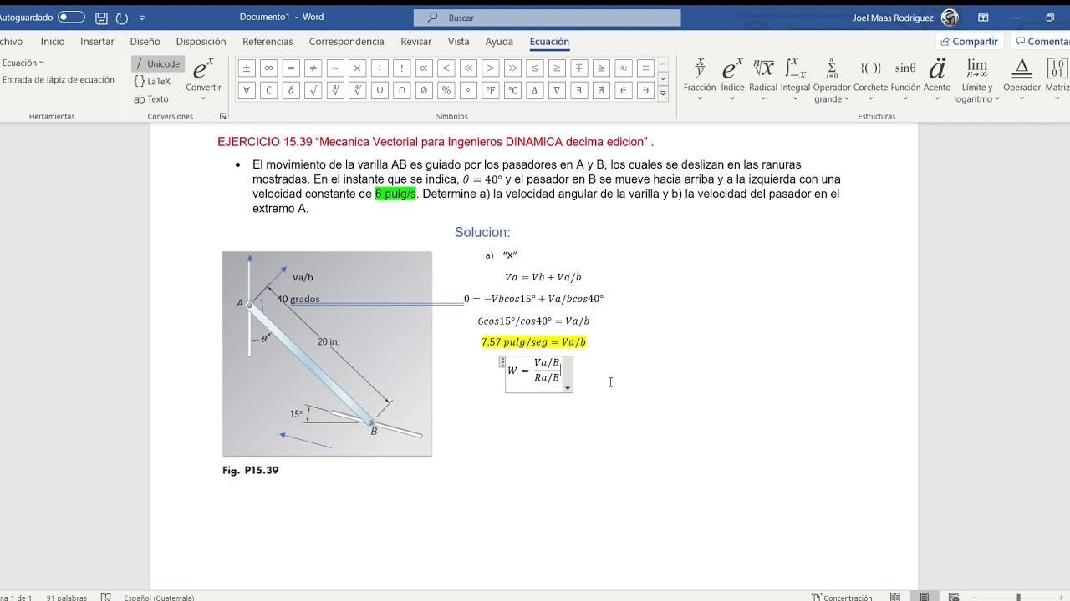Select LaTeX conversion format
This screenshot has height=601, width=1070.
pos(153,81)
